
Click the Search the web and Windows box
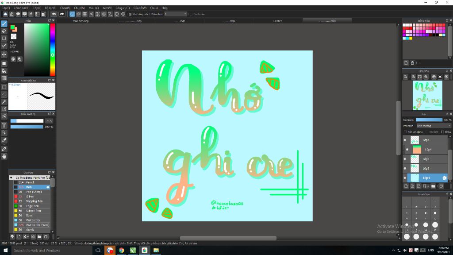52,251
